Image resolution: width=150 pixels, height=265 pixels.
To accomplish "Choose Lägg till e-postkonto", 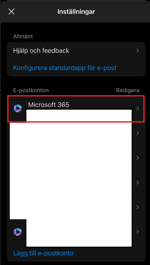I will click(43, 253).
